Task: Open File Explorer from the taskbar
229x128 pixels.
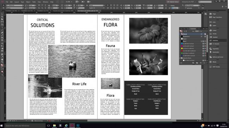Action: coord(54,126)
